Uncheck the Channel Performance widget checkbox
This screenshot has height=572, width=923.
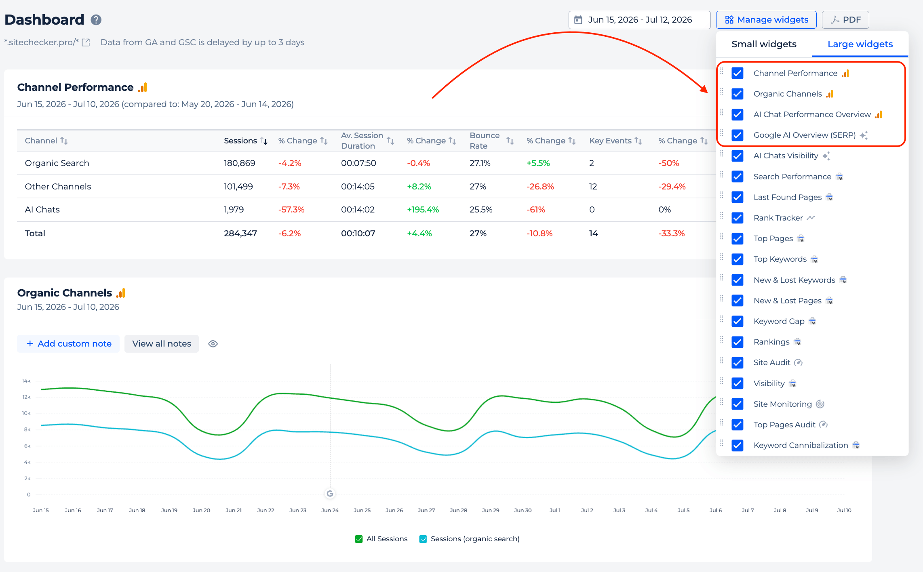click(x=738, y=73)
